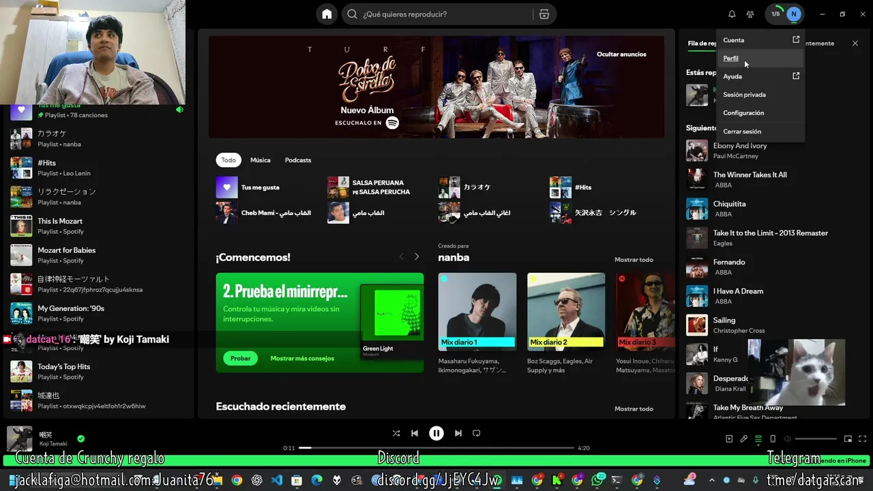Close the queue panel with X
Viewport: 873px width, 491px height.
point(855,43)
